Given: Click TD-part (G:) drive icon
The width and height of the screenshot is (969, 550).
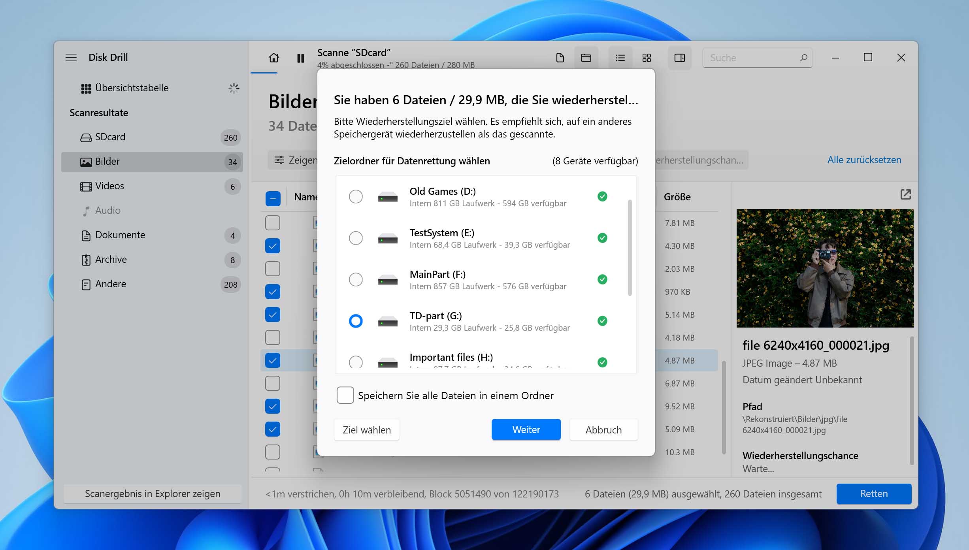Looking at the screenshot, I should 387,321.
